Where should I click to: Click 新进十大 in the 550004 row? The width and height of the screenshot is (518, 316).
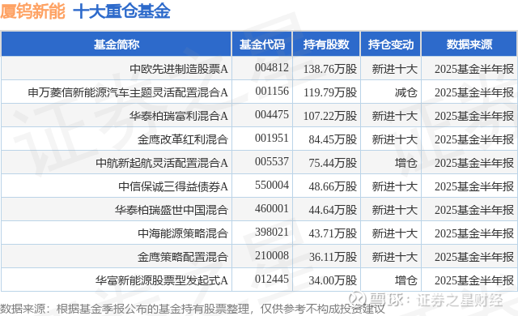click(395, 186)
